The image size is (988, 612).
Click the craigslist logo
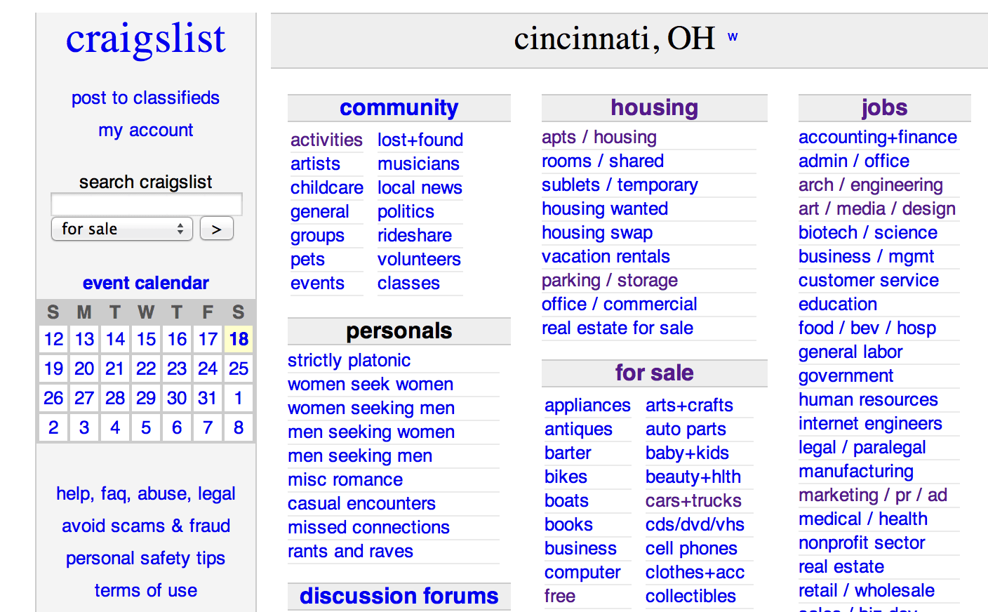pyautogui.click(x=145, y=39)
